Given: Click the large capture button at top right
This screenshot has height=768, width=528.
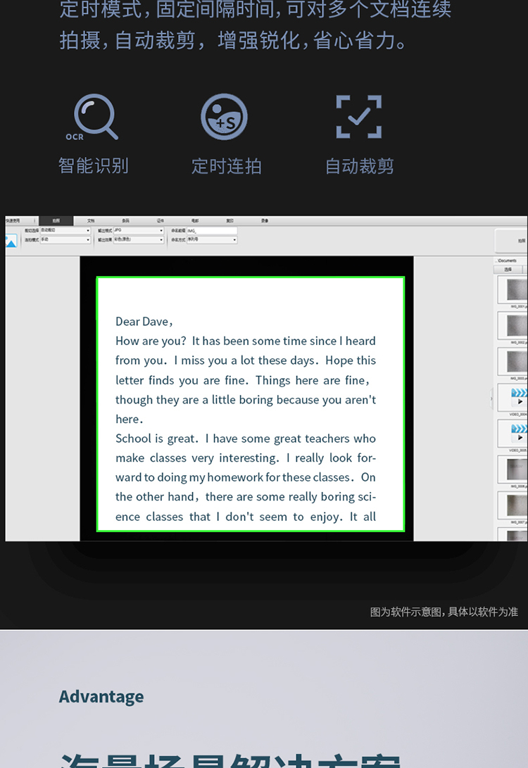Looking at the screenshot, I should pos(512,241).
